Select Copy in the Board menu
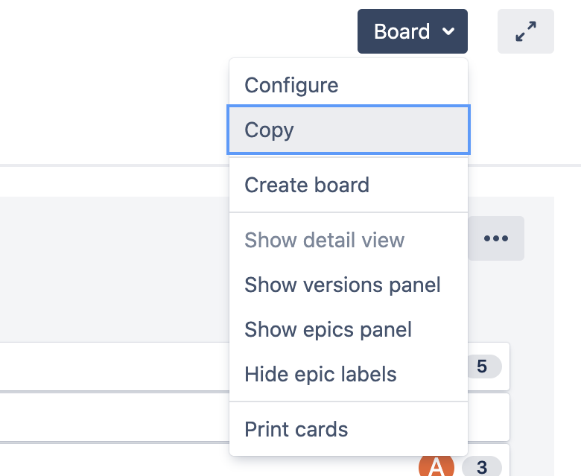This screenshot has height=476, width=581. point(349,130)
